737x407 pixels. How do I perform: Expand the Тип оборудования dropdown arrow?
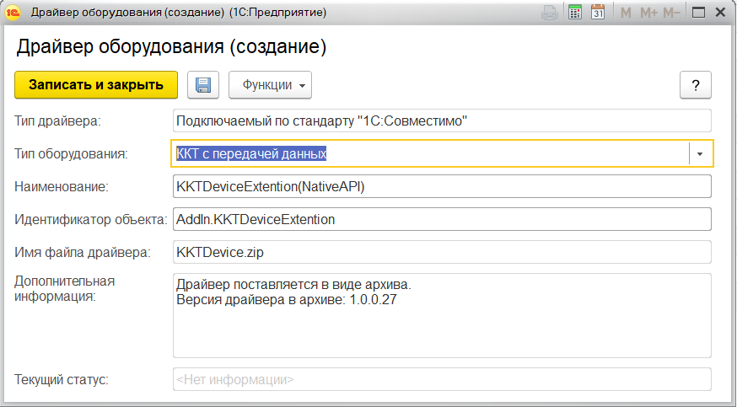tap(700, 153)
